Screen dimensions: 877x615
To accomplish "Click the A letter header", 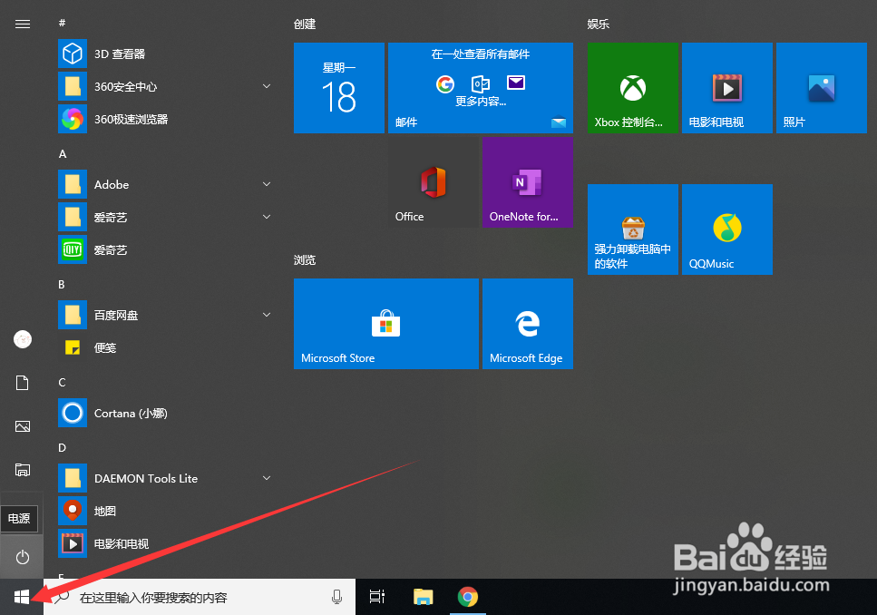I will pos(63,154).
